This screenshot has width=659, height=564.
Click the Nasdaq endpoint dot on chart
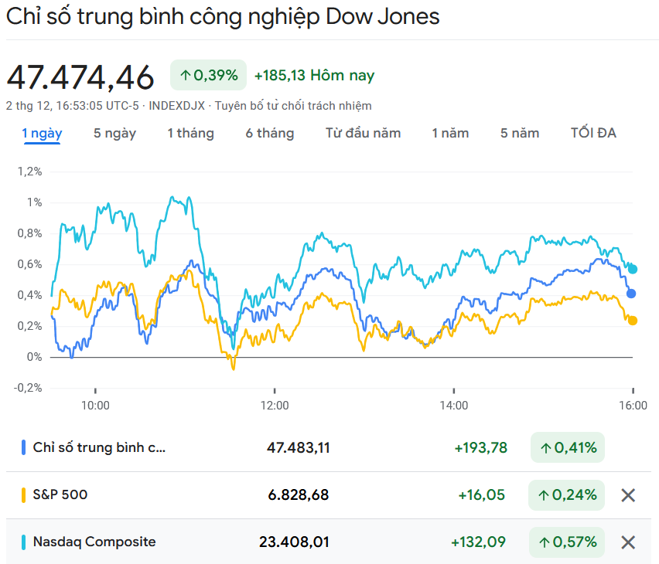(633, 269)
